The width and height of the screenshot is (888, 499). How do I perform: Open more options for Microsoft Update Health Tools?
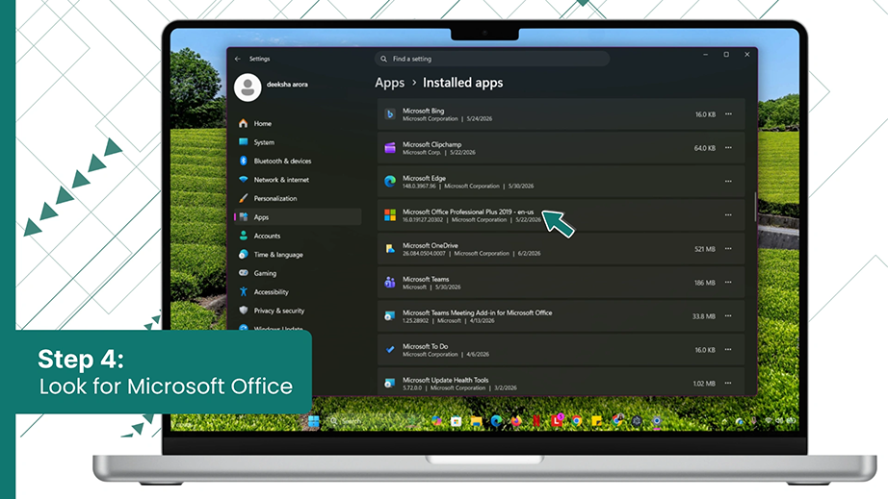pyautogui.click(x=728, y=384)
